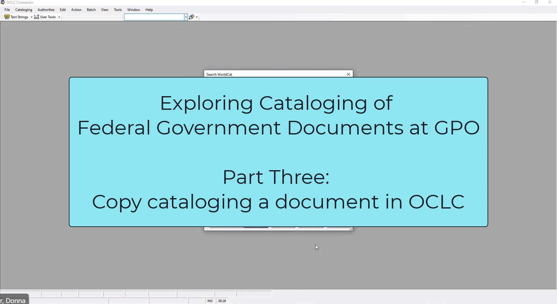Open the search box dropdown arrow
The image size is (557, 304).
click(x=185, y=17)
